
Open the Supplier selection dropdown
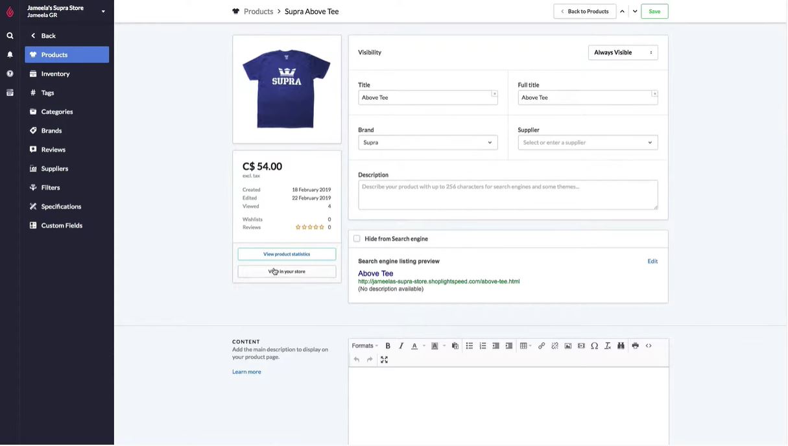[588, 141]
